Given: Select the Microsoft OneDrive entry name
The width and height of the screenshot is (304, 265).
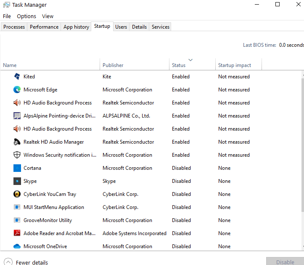Looking at the screenshot, I should coord(45,246).
